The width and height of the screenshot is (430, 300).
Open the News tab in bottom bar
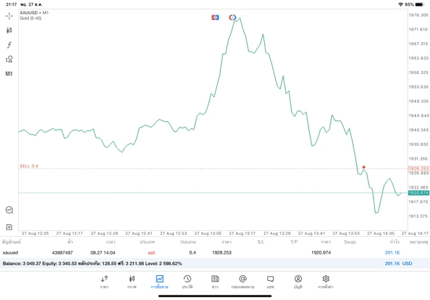(214, 281)
